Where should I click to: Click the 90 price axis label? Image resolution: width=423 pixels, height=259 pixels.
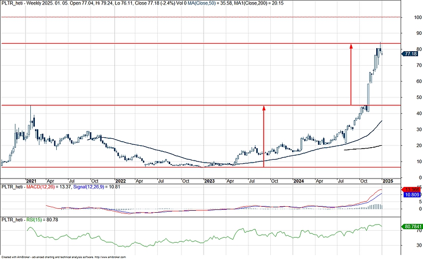coord(419,33)
